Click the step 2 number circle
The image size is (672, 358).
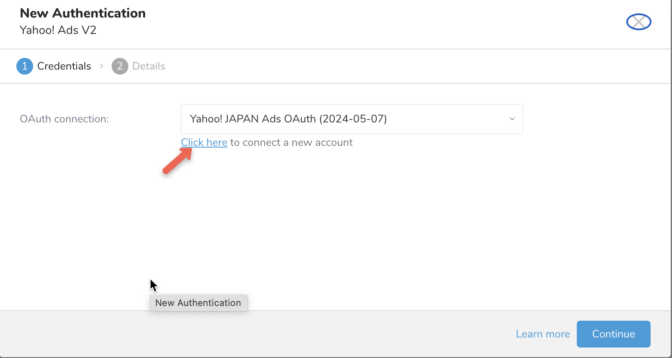[120, 66]
